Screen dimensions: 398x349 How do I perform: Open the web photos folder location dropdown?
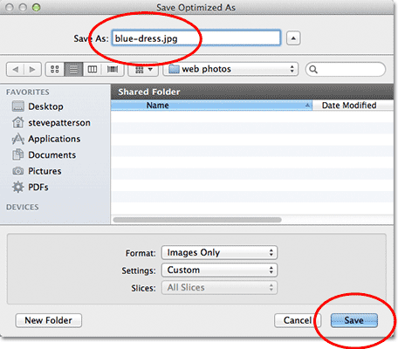pos(230,69)
